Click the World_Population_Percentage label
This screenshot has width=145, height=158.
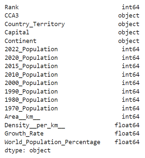point(52,142)
